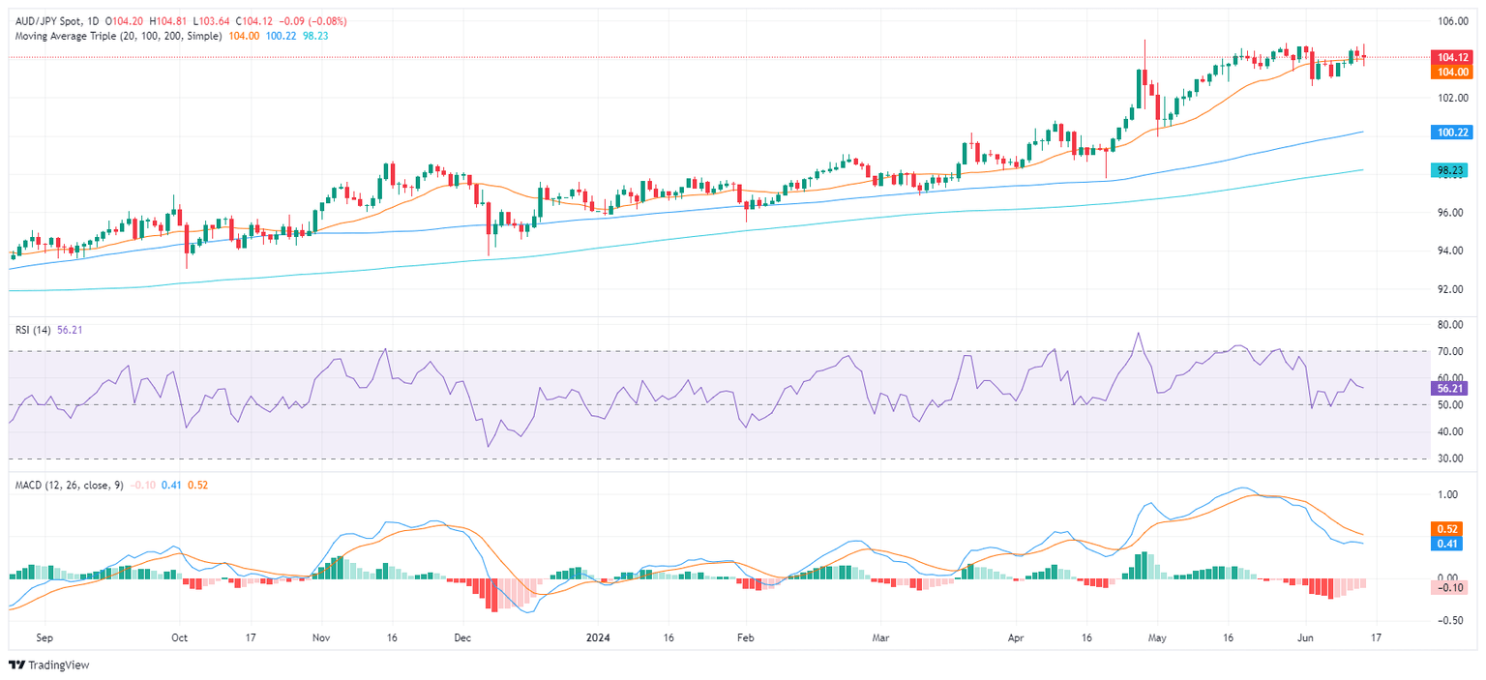Click the Dec date label

[461, 639]
